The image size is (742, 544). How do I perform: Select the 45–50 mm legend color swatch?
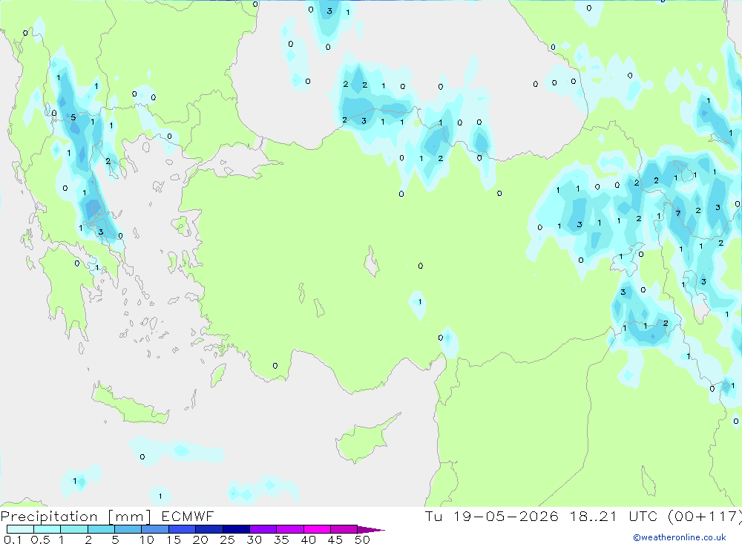tap(344, 529)
